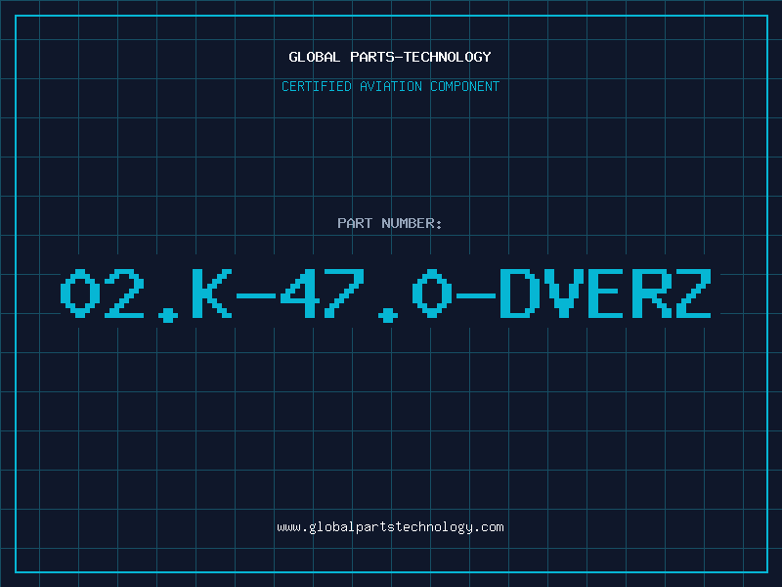Click the letter V in the part number
782x587 pixels.
pos(564,293)
